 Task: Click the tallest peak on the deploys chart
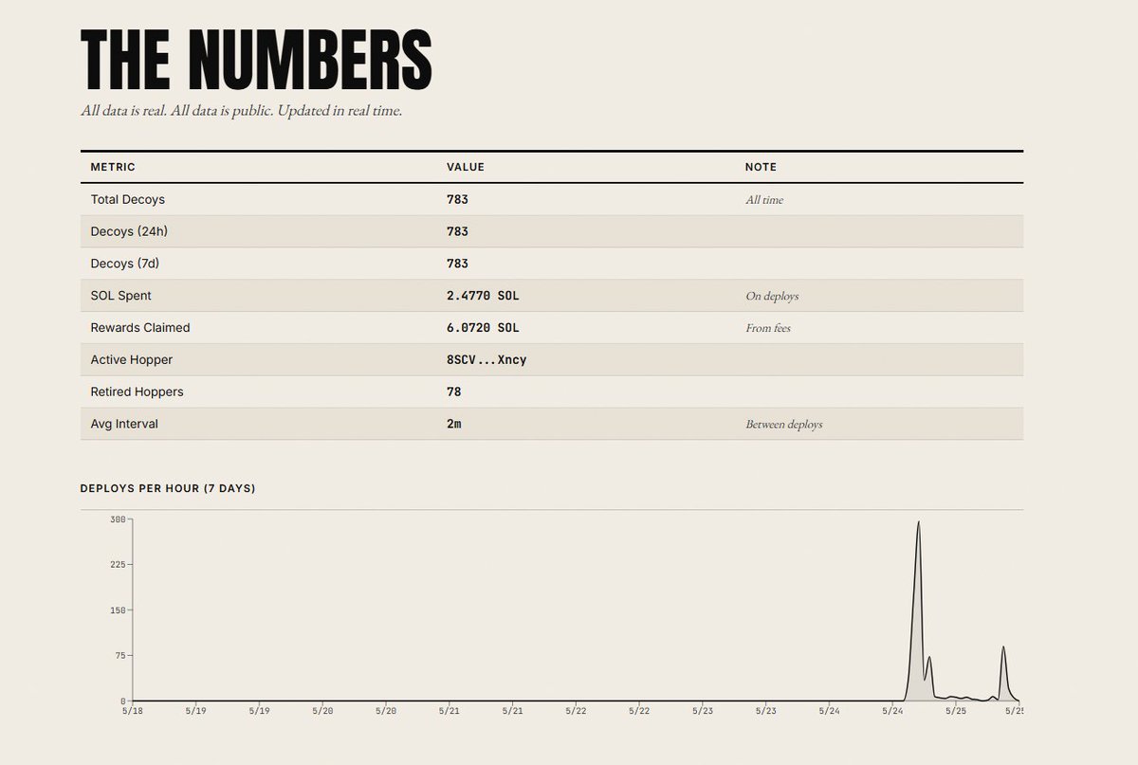918,522
